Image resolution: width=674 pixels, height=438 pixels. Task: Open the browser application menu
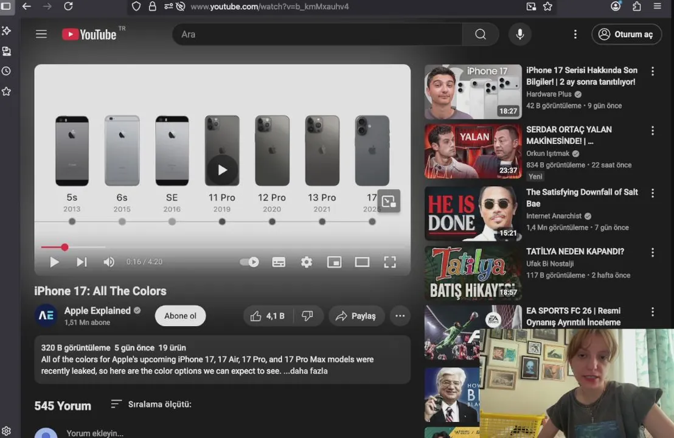(x=657, y=7)
